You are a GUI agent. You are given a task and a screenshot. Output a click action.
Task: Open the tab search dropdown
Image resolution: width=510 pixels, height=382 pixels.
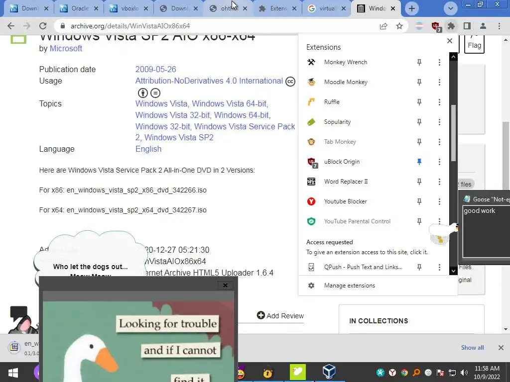pos(450,8)
